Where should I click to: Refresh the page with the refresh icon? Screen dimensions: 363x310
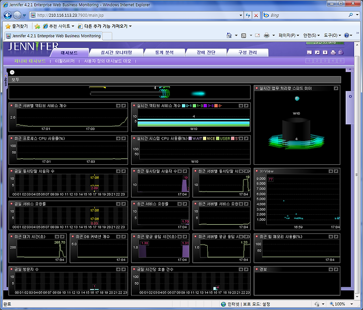tap(248, 15)
